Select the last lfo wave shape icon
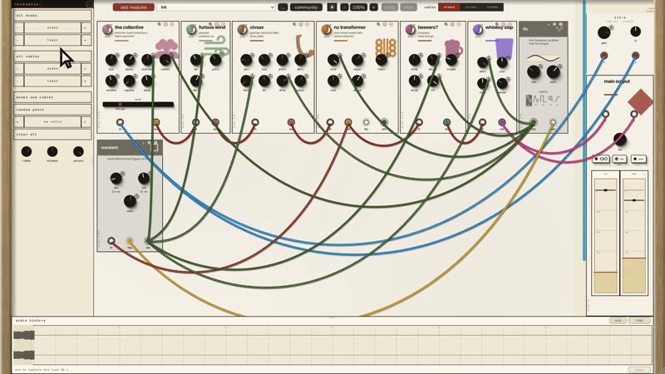This screenshot has width=665, height=374. pyautogui.click(x=557, y=100)
